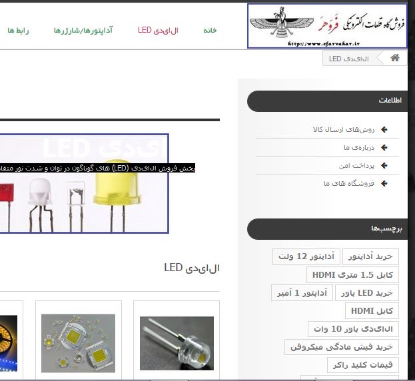The image size is (415, 381).
Task: Click arrow icon beside پرداخت امن
Action: tap(384, 165)
